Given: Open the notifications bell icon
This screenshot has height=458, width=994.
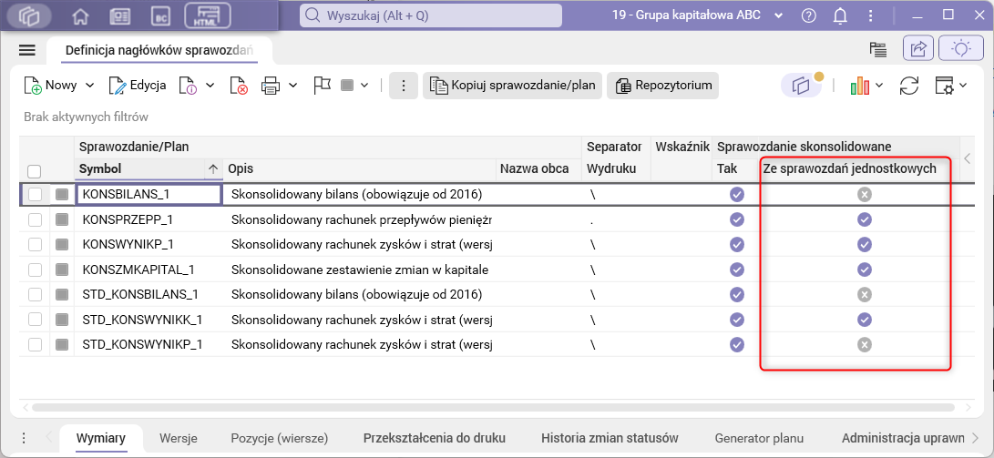Looking at the screenshot, I should click(x=840, y=15).
